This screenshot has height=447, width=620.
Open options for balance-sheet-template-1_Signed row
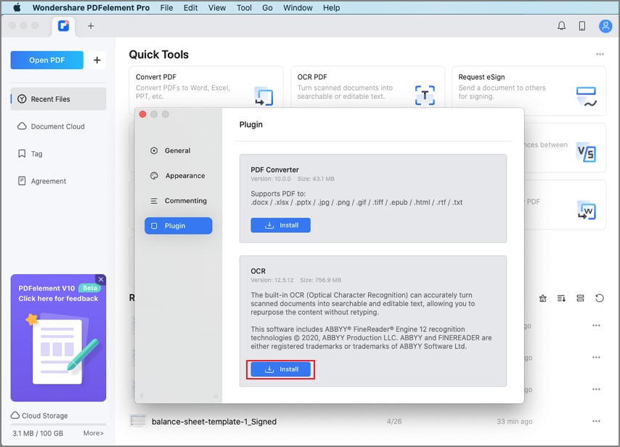[x=596, y=422]
